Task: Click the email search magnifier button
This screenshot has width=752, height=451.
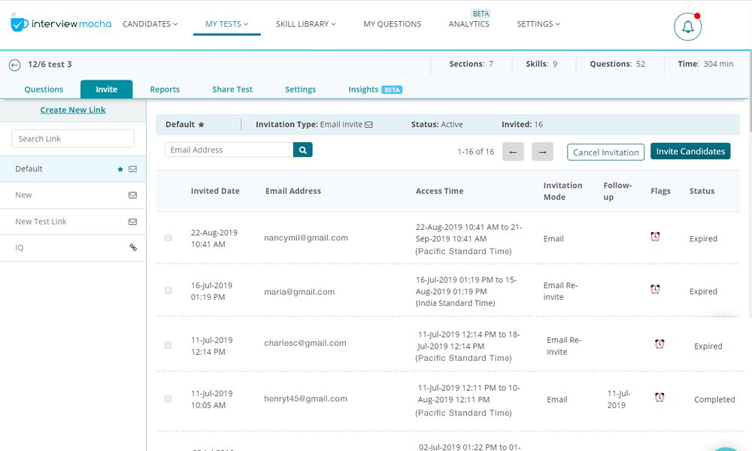Action: (302, 150)
